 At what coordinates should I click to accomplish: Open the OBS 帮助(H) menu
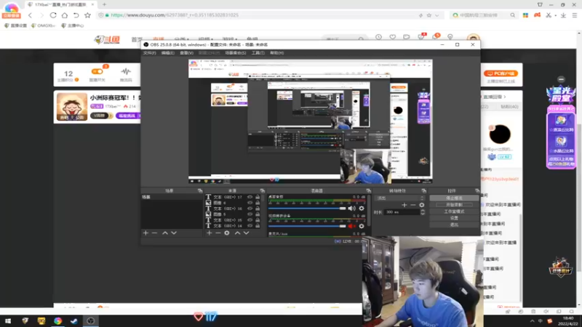[x=277, y=53]
